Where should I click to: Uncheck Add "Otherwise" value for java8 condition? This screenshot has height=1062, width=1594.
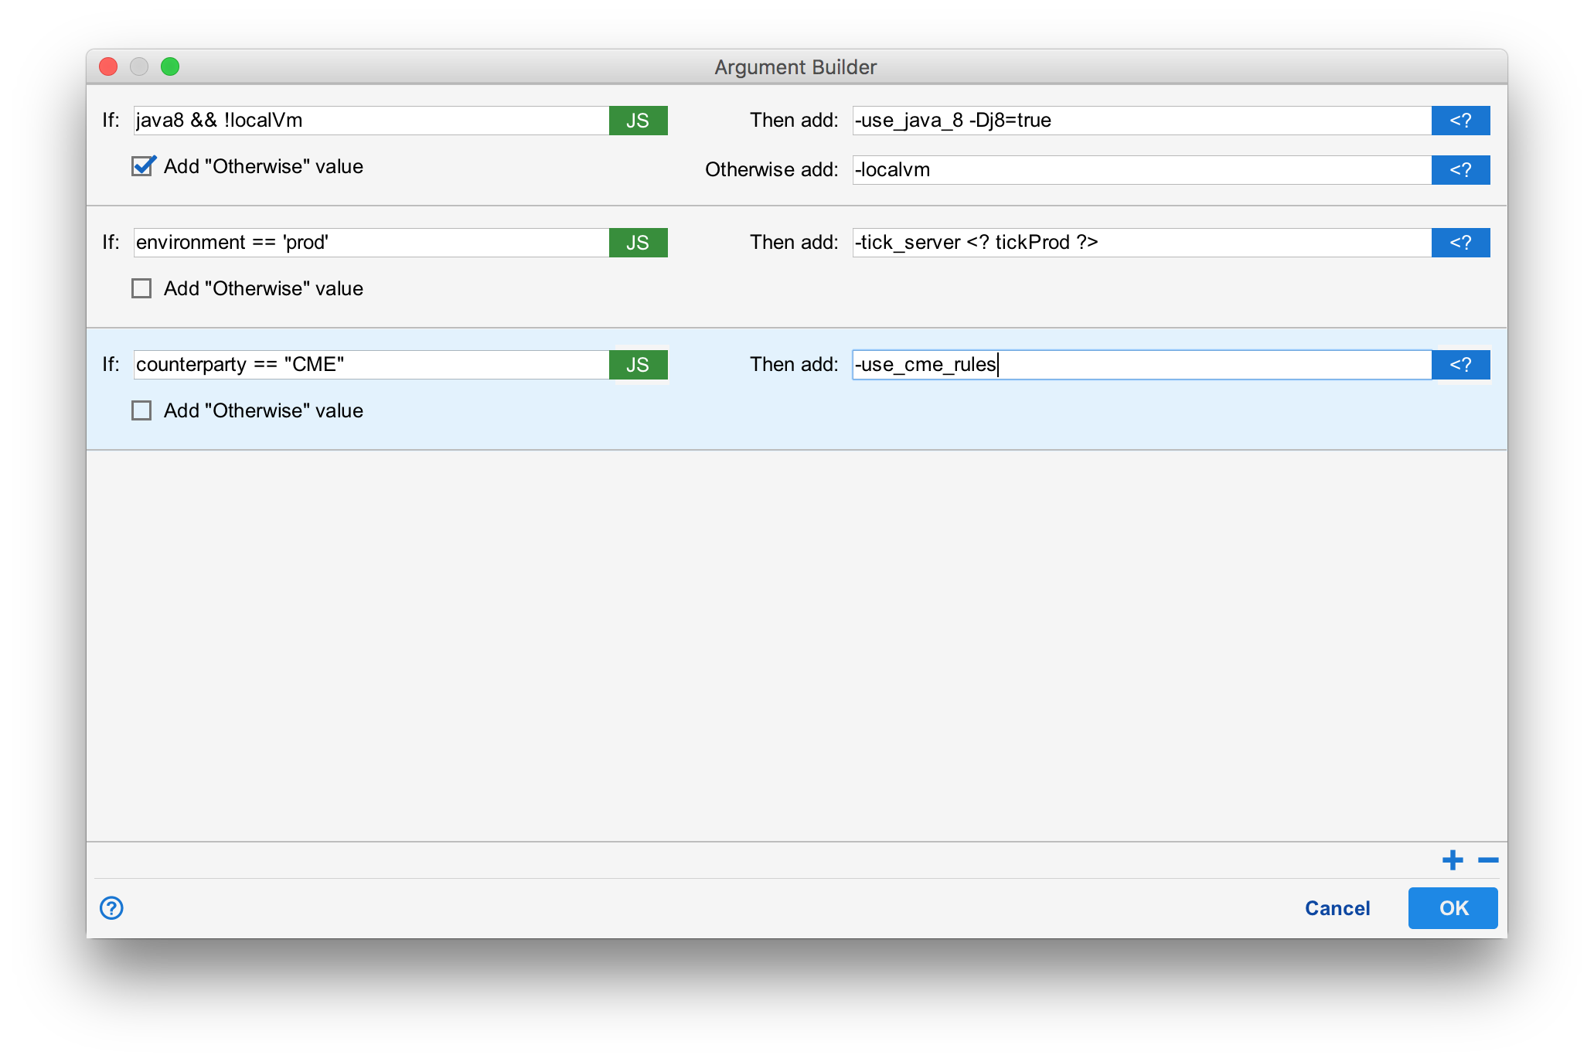(142, 165)
